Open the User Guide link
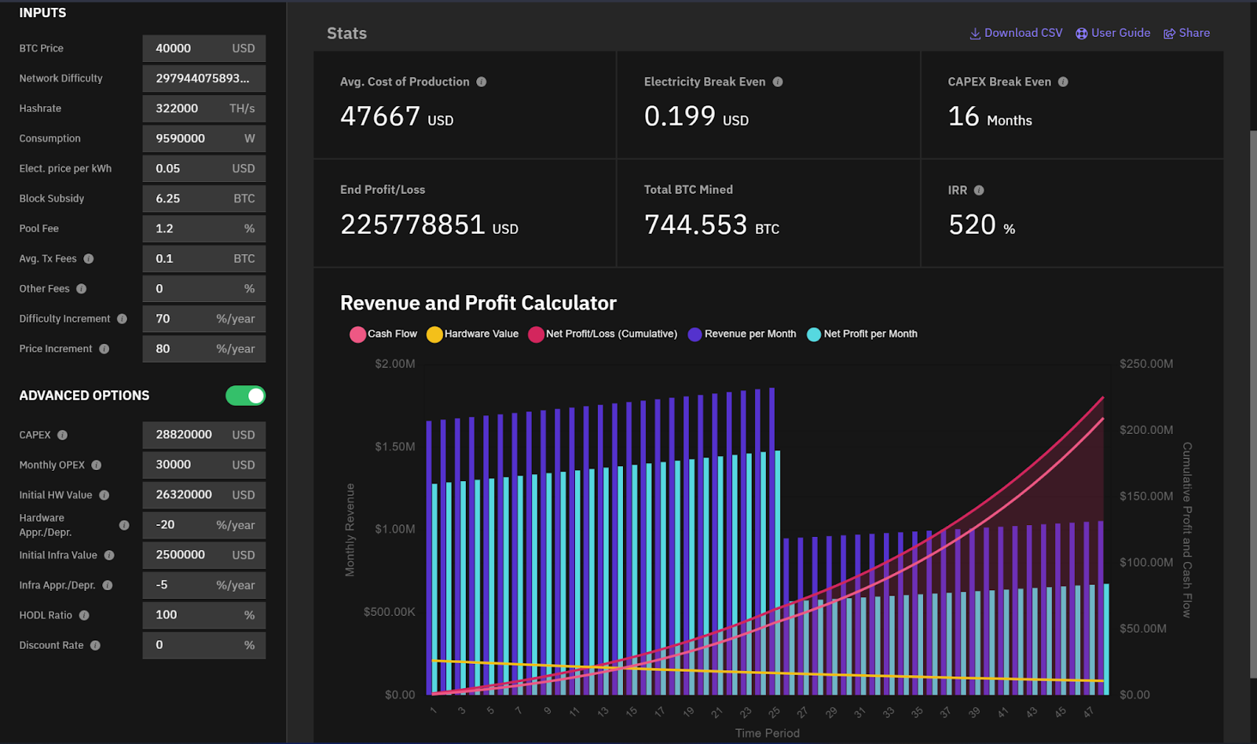1257x744 pixels. (x=1113, y=33)
